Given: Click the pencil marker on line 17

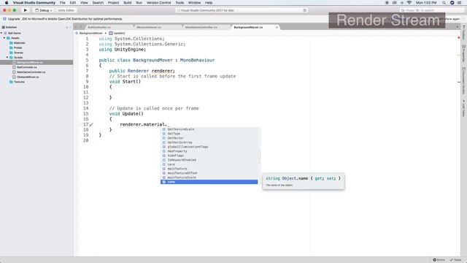Looking at the screenshot, I should [91, 125].
